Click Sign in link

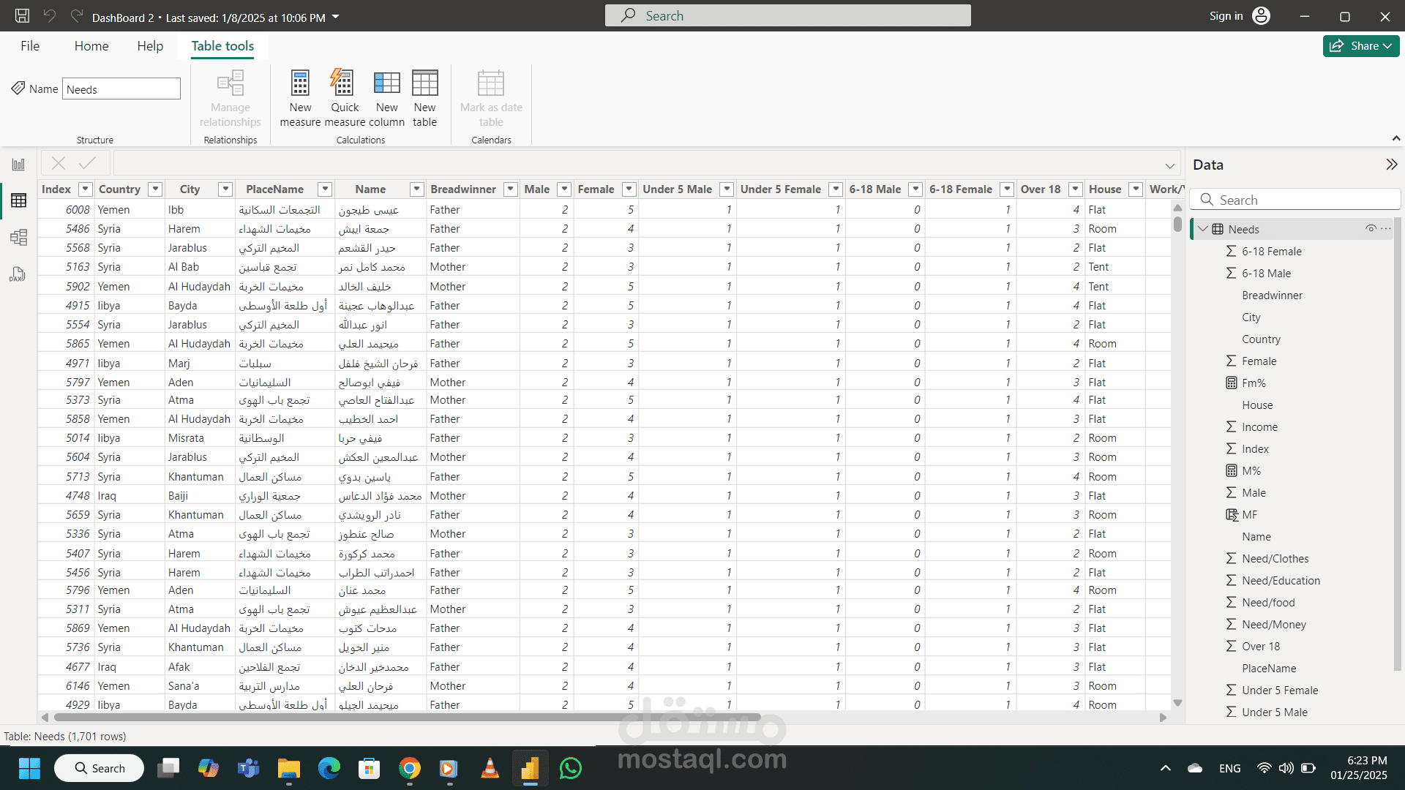[x=1226, y=16]
